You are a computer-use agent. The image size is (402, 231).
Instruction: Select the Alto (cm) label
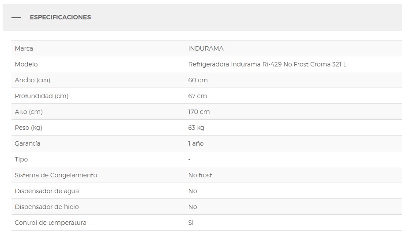[x=29, y=112]
